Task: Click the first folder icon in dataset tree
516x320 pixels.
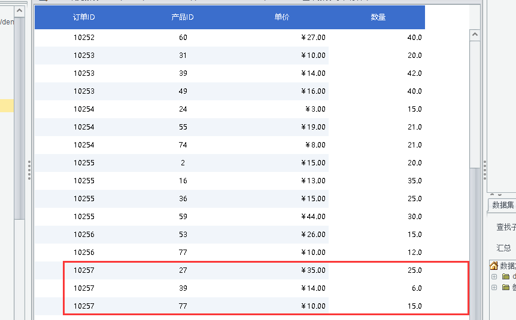Action: point(506,277)
